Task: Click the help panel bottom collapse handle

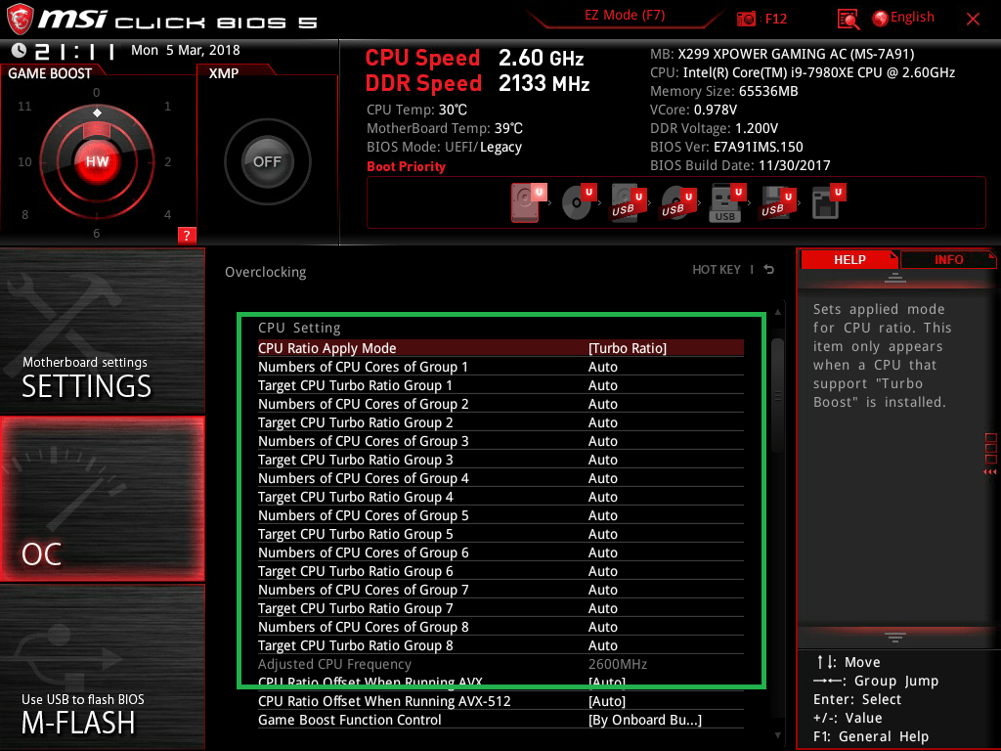Action: 895,637
